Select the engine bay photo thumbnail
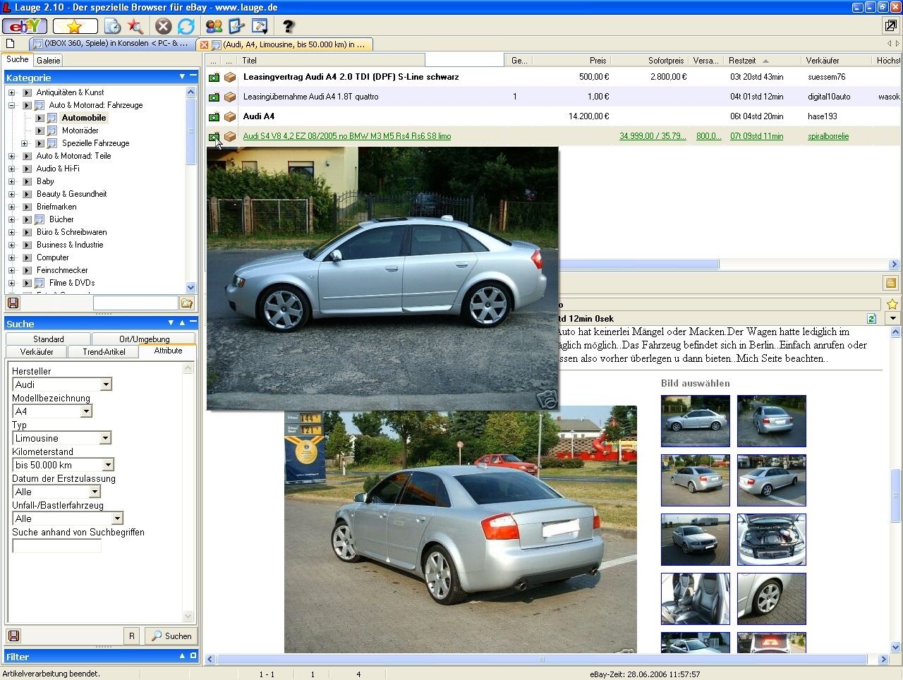 point(771,540)
